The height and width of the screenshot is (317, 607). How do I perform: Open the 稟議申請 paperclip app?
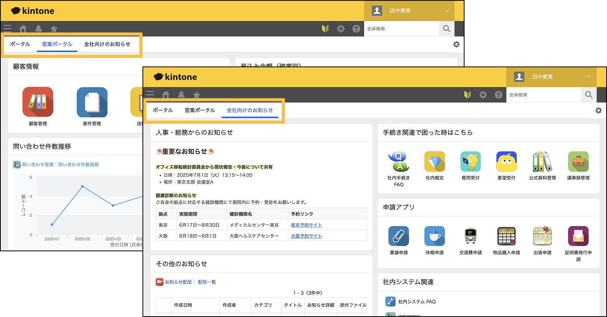pyautogui.click(x=398, y=236)
